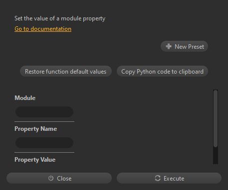Click the separator line under Property Name field
Image resolution: width=228 pixels, height=190 pixels.
44,152
